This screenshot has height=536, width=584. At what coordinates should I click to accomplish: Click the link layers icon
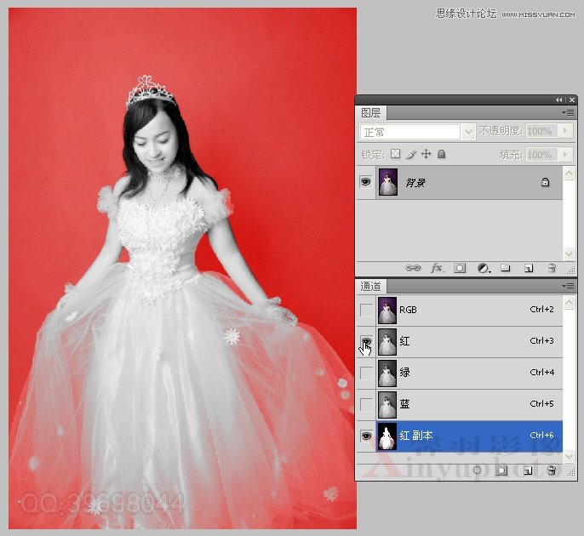[x=413, y=268]
